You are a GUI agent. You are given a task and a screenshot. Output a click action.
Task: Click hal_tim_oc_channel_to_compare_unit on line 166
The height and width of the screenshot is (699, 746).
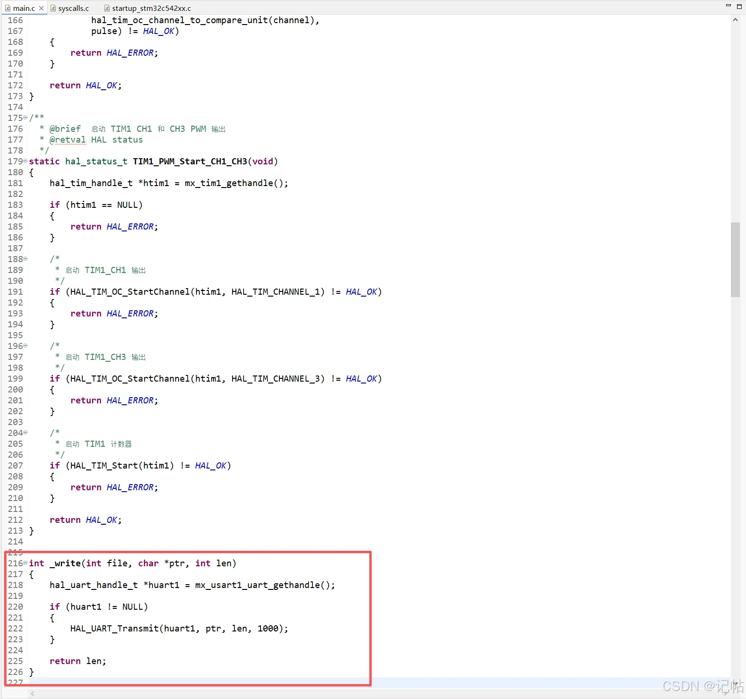180,20
